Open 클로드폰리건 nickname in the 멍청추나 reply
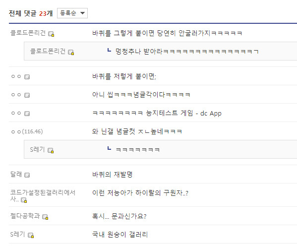297x246 pixels. [48, 51]
